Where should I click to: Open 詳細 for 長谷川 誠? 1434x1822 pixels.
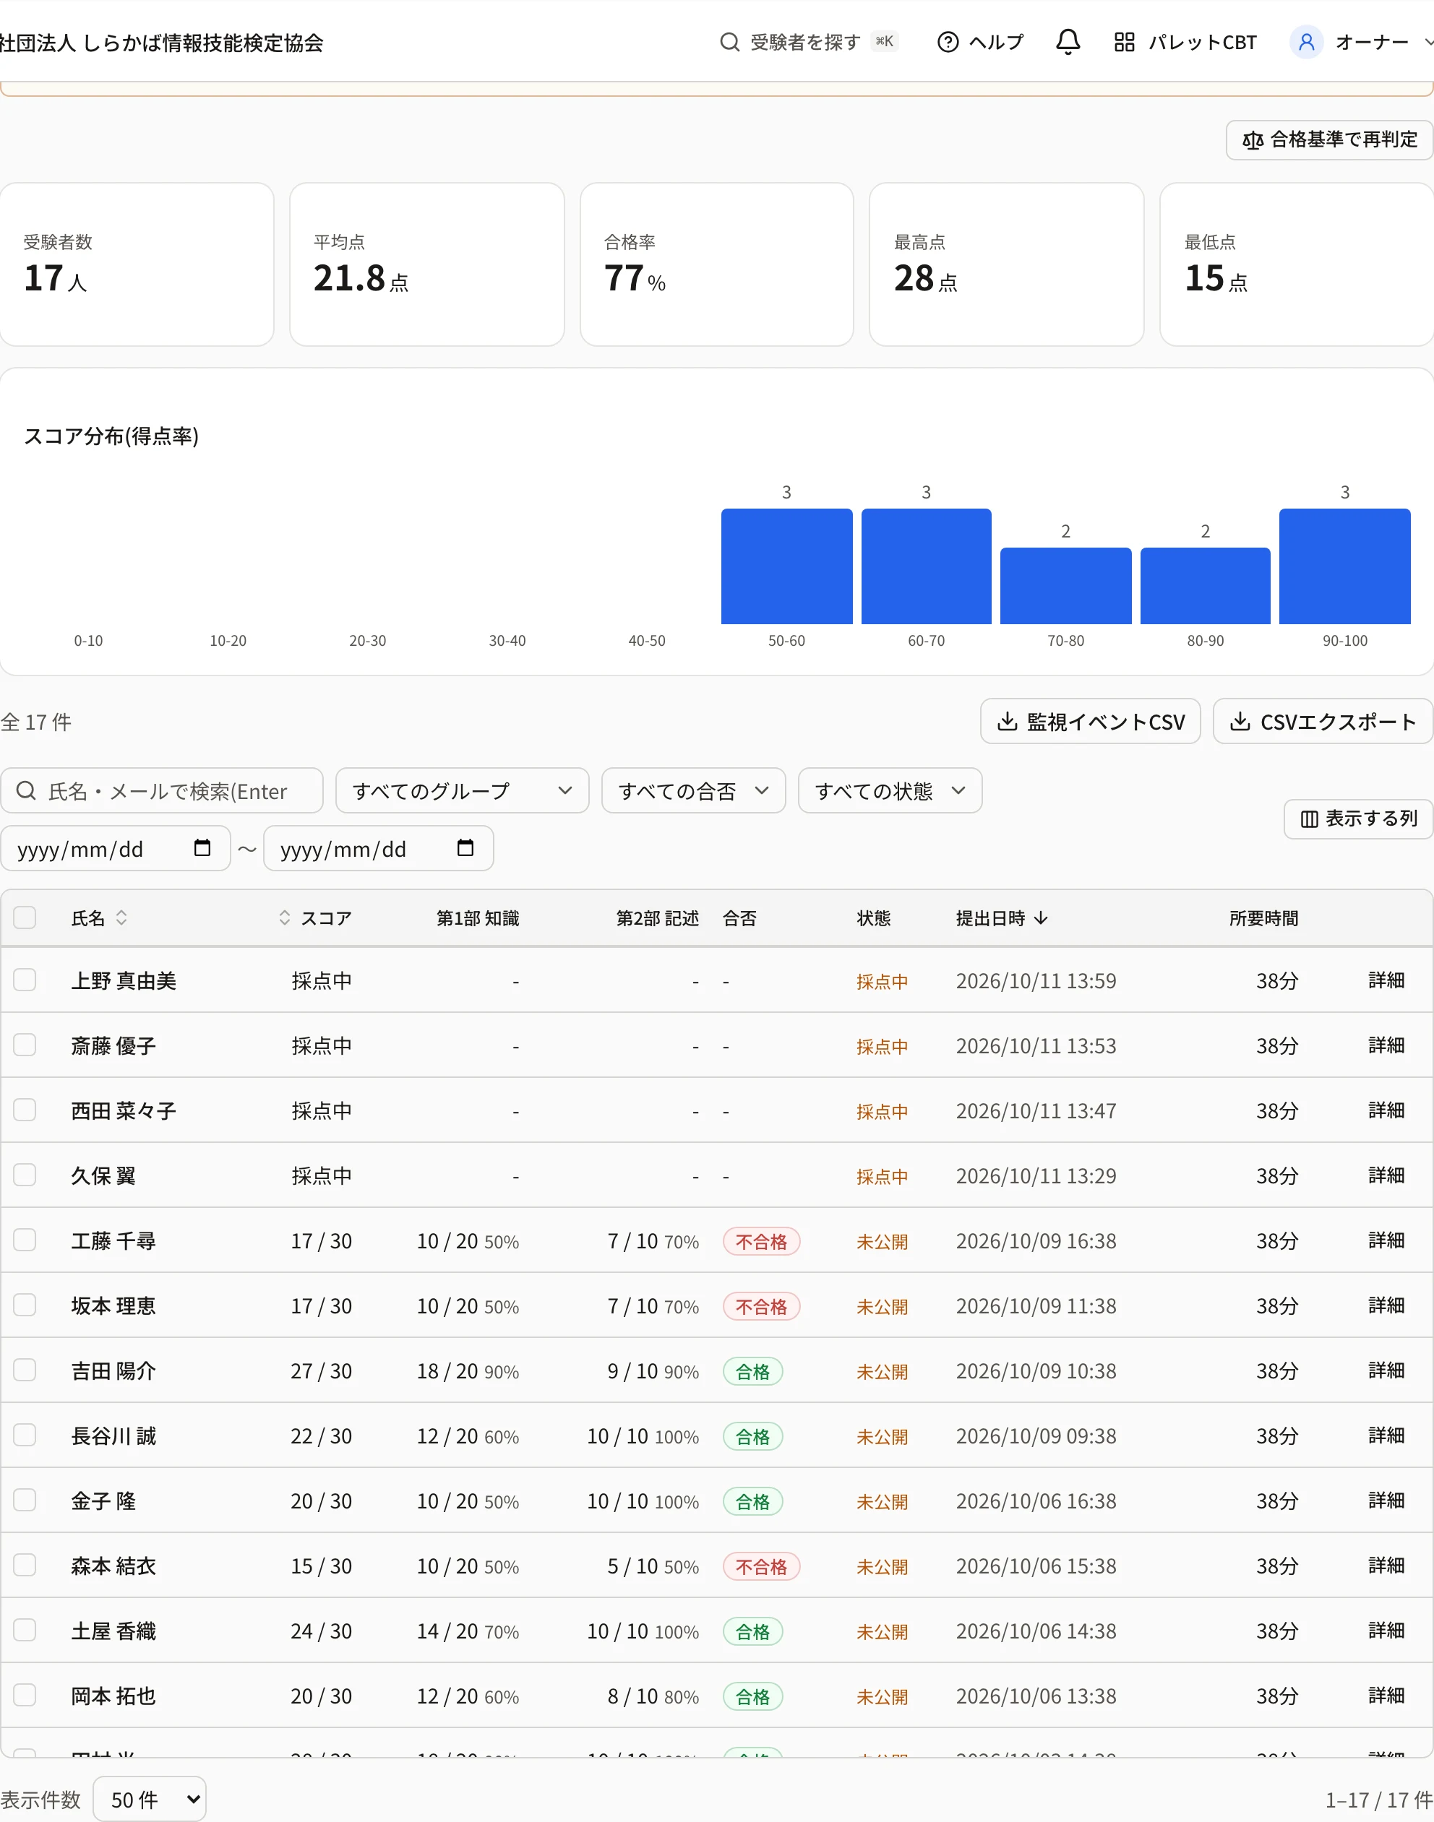pos(1386,1435)
